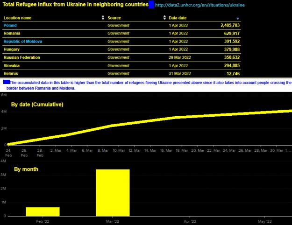Click the By month chart title
Viewport: 292px width, 225px height.
pyautogui.click(x=26, y=169)
